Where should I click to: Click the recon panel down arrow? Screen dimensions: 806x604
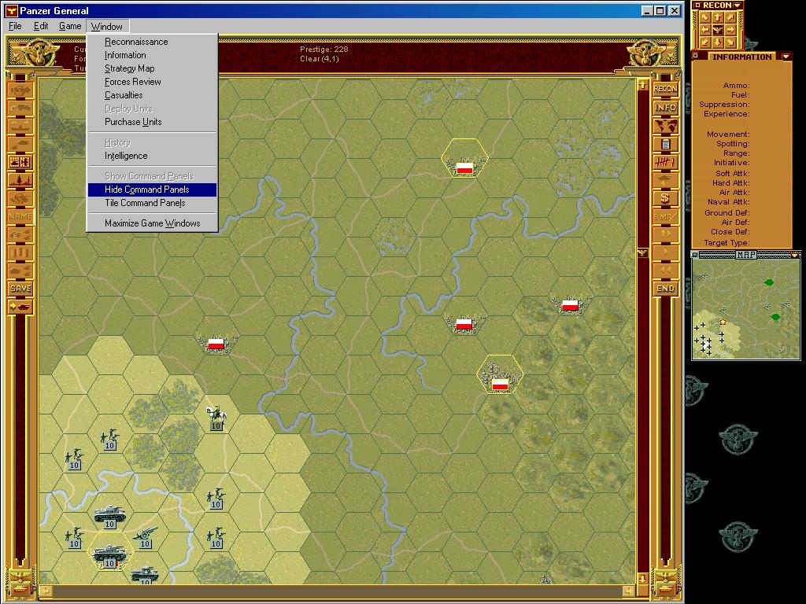718,42
